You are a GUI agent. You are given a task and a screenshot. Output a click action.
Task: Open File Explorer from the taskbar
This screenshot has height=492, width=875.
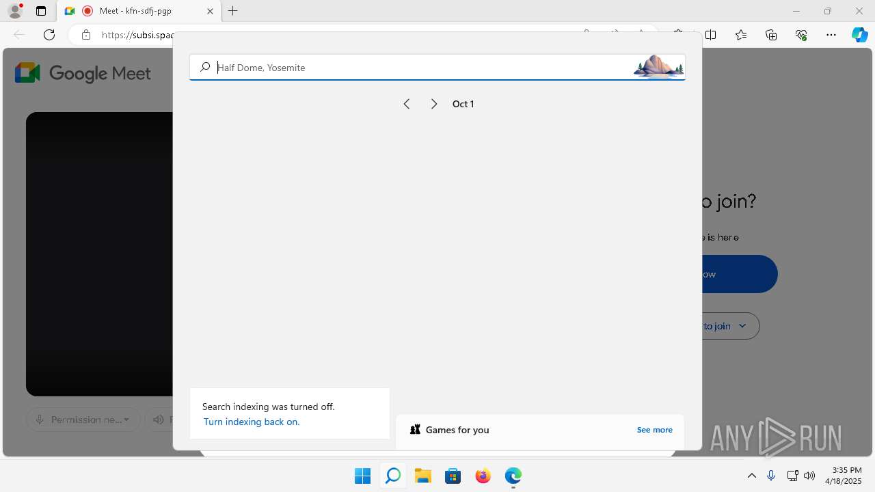422,476
